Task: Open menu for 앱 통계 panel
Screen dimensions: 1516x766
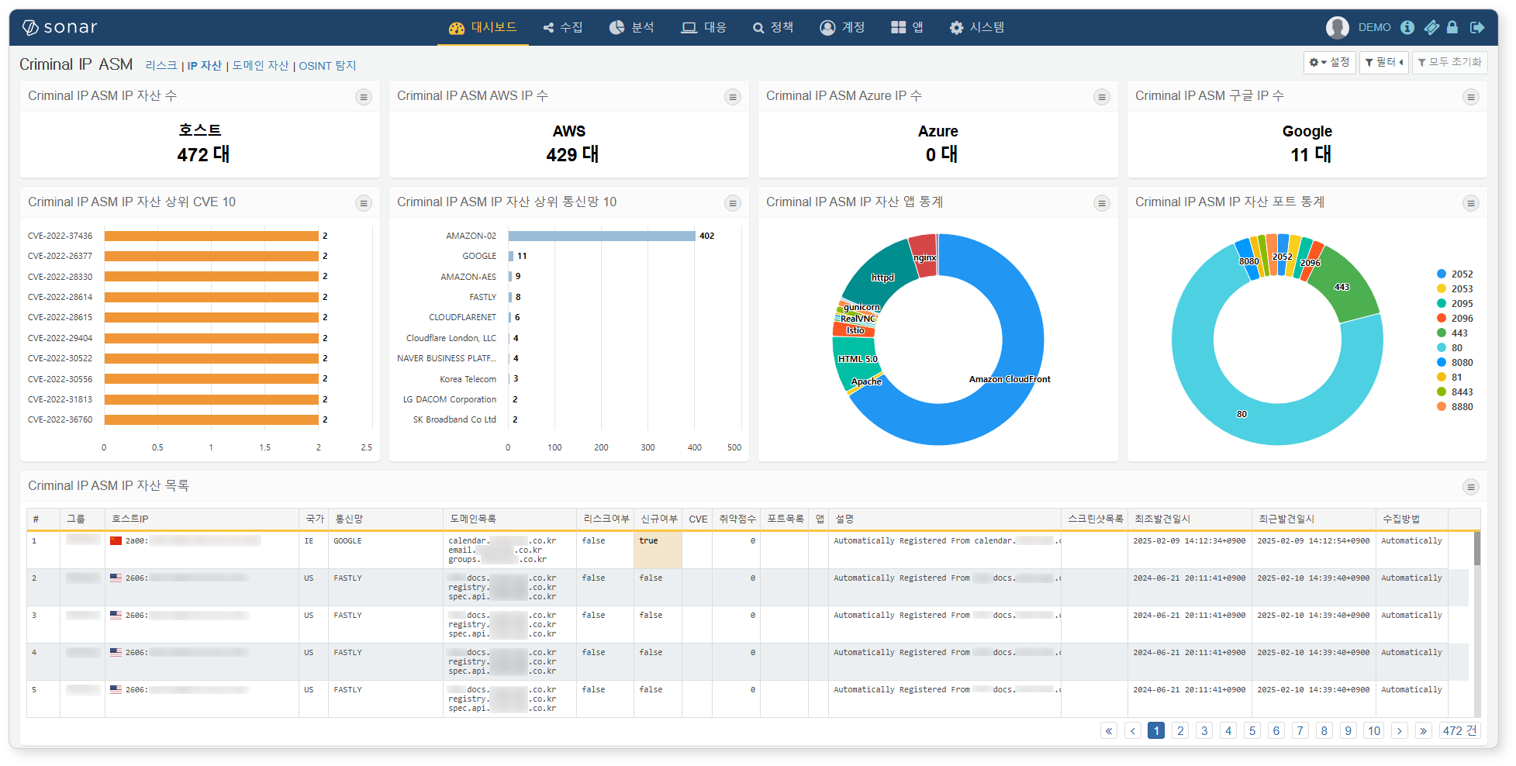Action: [x=1101, y=203]
